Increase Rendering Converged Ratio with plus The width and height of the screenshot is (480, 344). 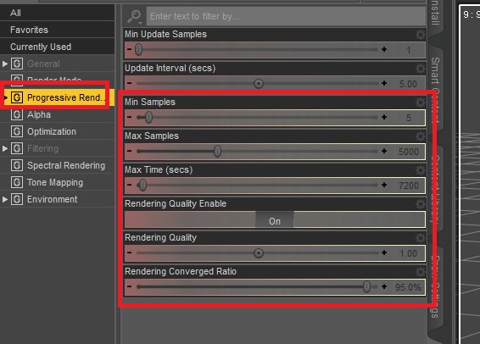point(384,287)
